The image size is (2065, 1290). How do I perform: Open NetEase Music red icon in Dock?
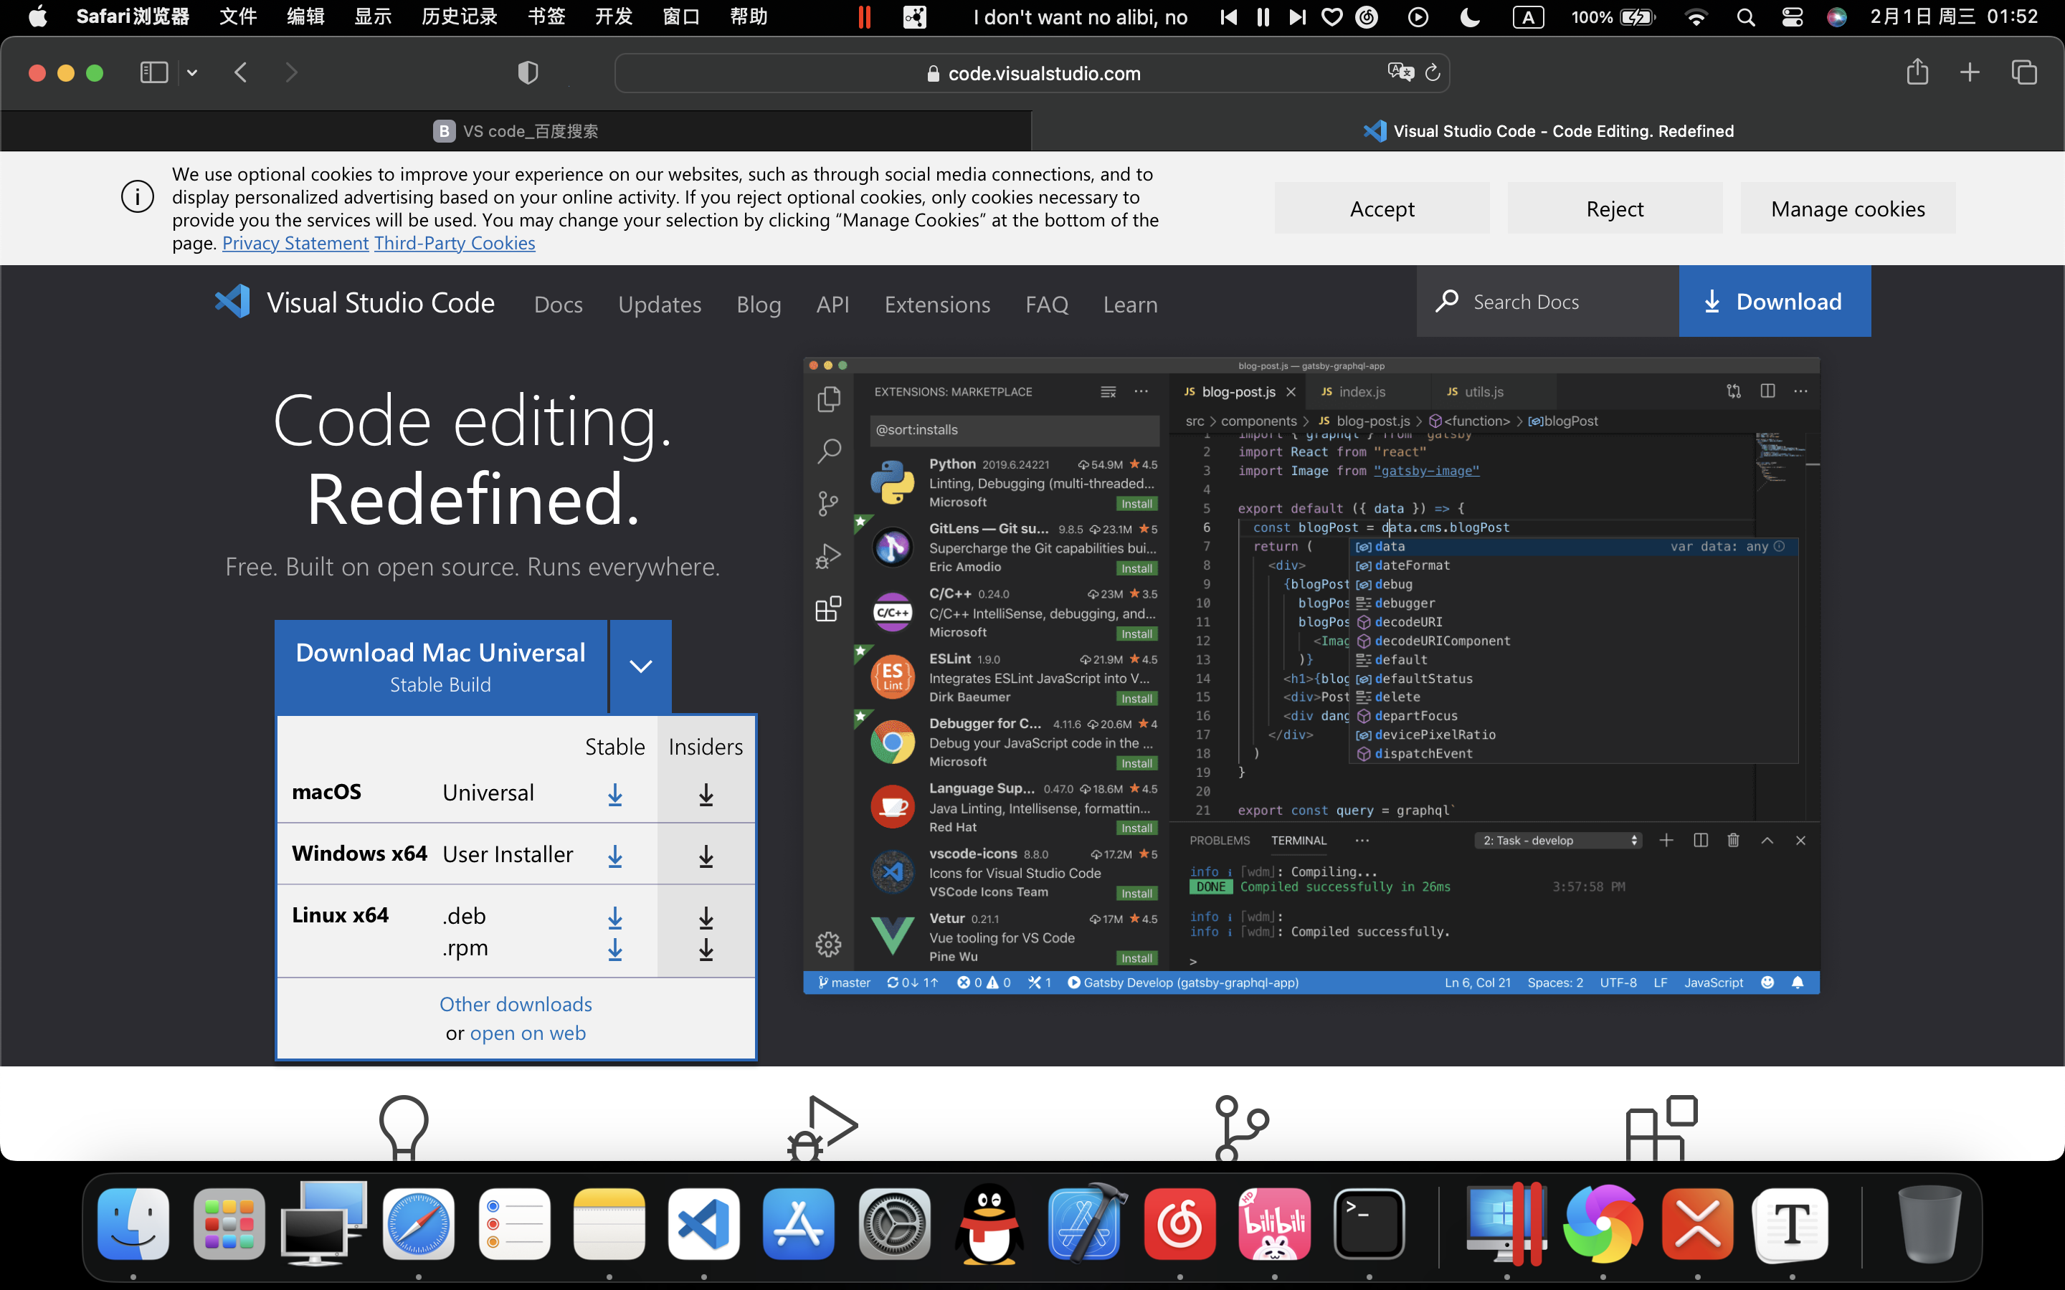(x=1179, y=1223)
